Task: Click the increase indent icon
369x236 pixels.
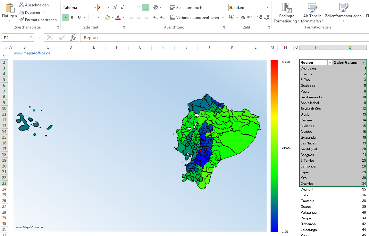Action: point(163,18)
